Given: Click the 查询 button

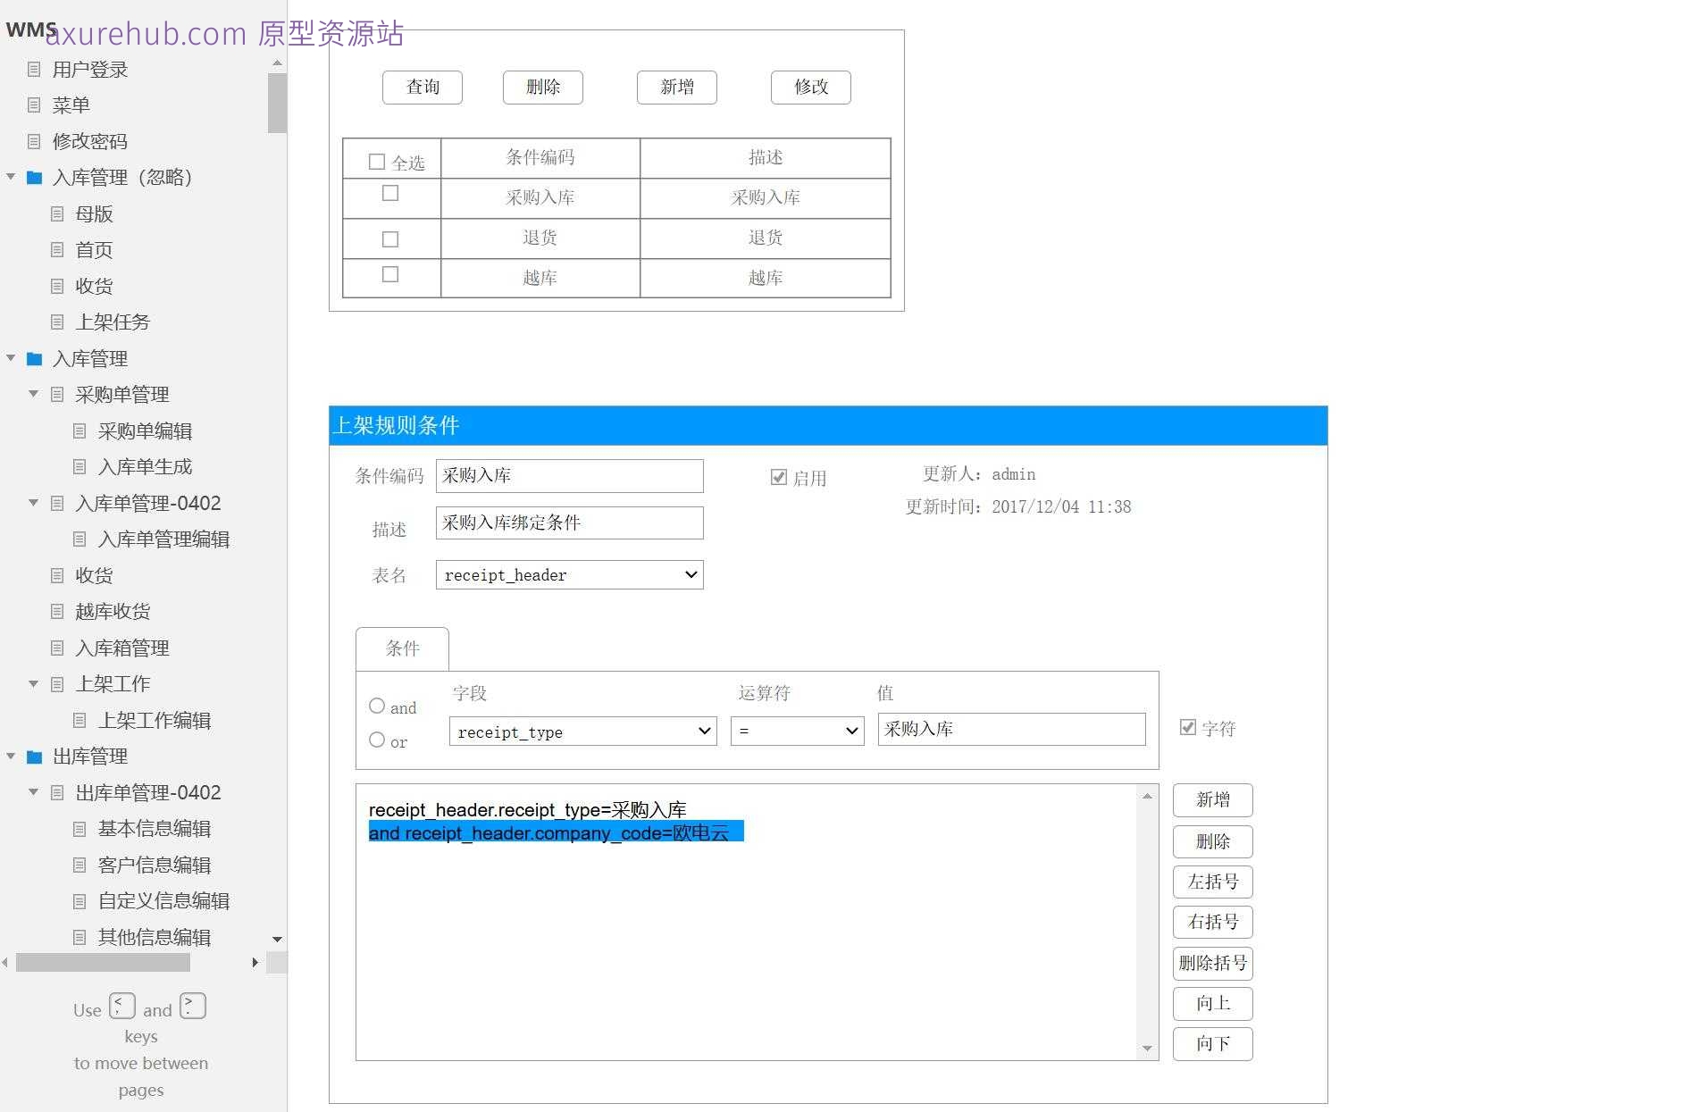Looking at the screenshot, I should (422, 87).
